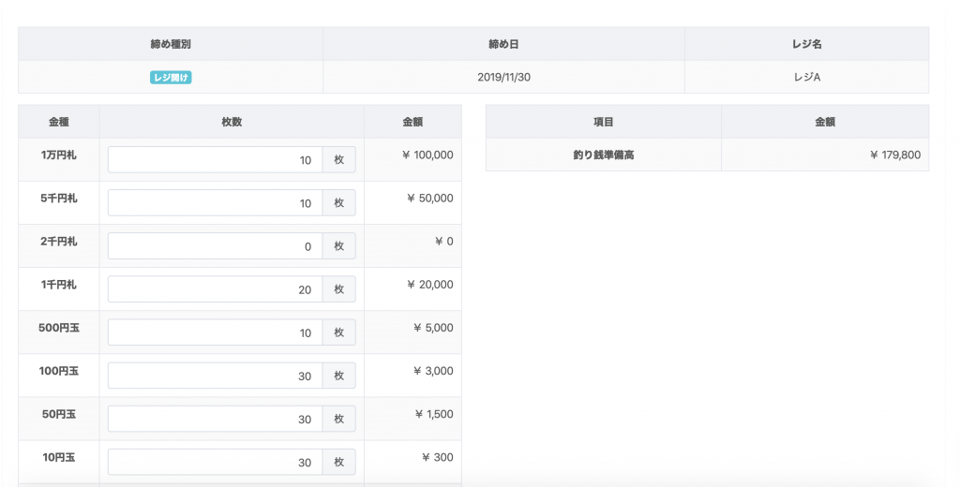Click the 500円玉 count input
The width and height of the screenshot is (960, 487).
click(x=216, y=332)
